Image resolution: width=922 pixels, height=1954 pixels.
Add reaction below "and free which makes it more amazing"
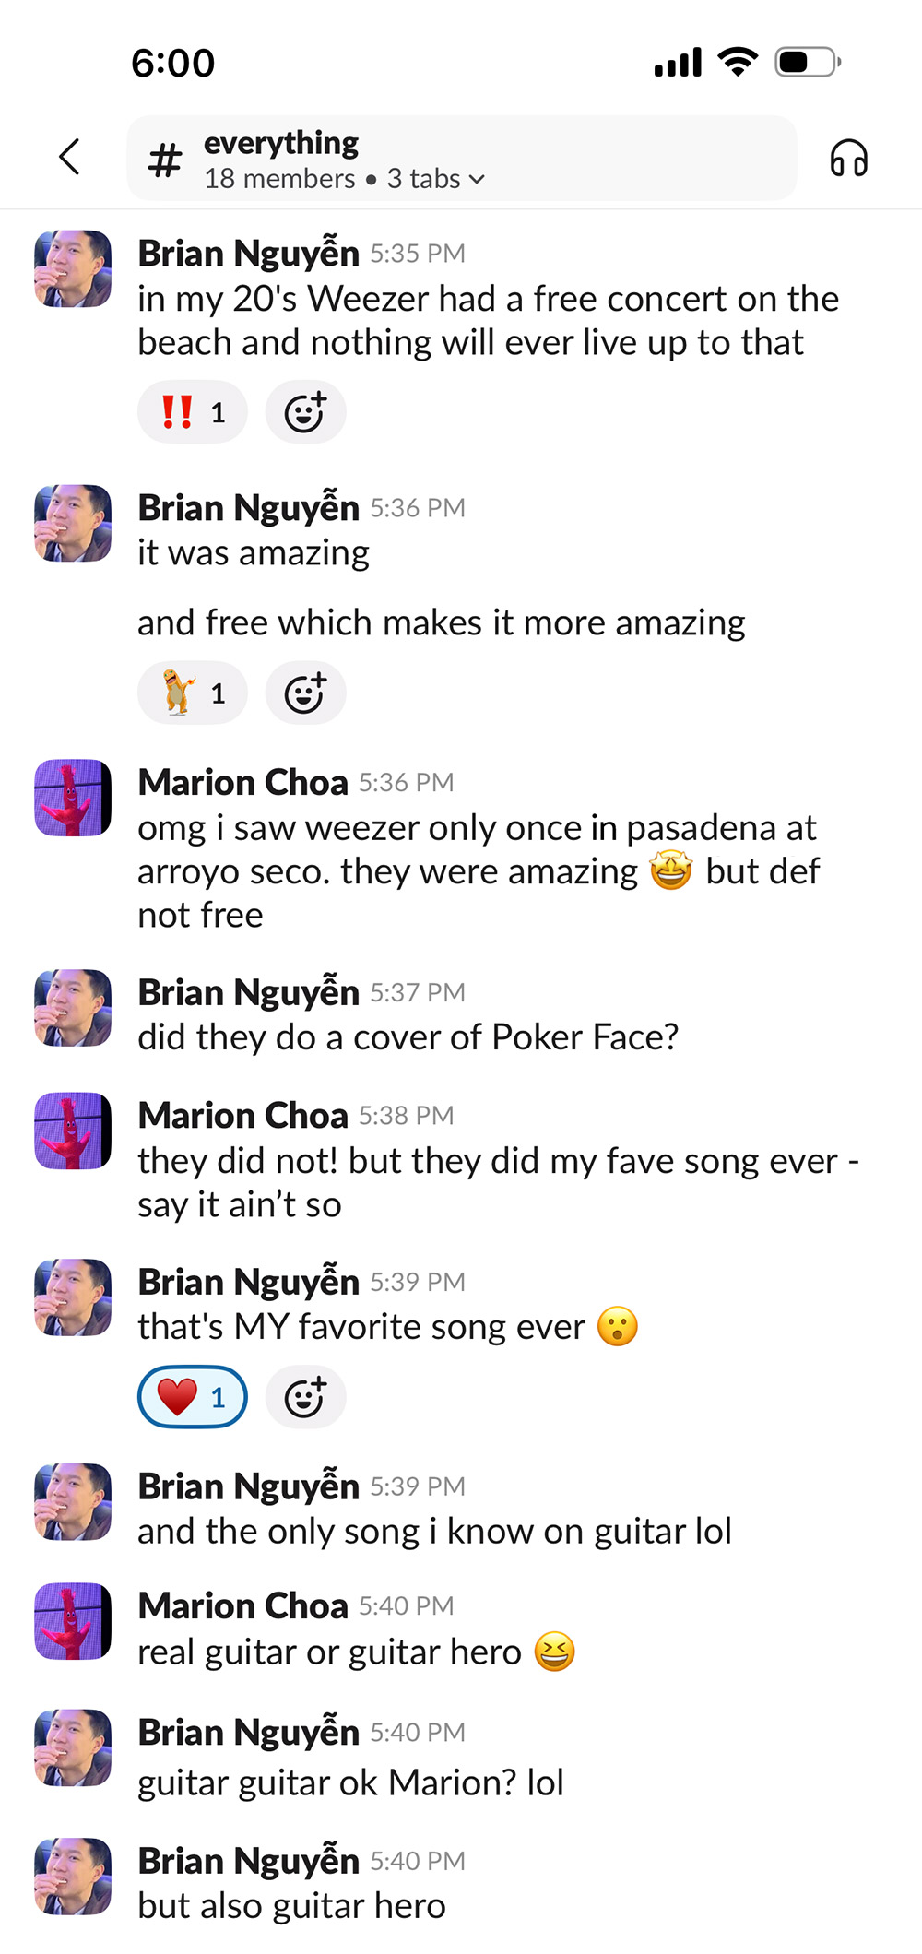tap(305, 693)
